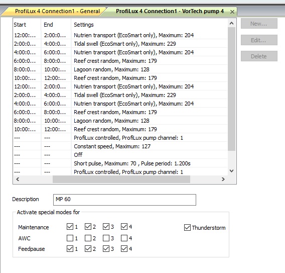
Task: Enable AWC checkbox 1
Action: click(x=70, y=238)
